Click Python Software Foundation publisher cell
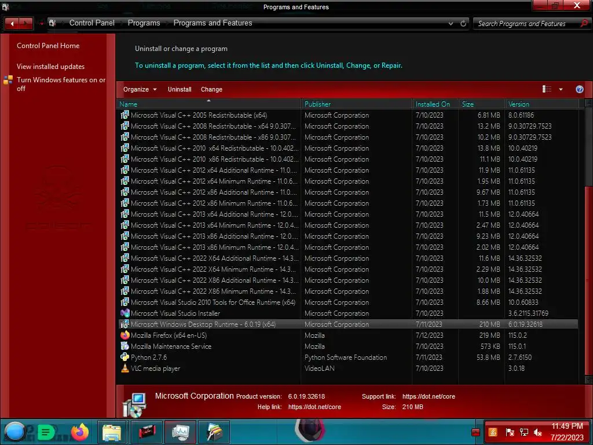593x445 pixels. point(346,357)
